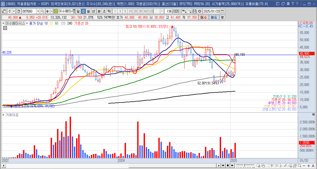Click the scrollbar left arrow at bottom
Image resolution: width=317 pixels, height=169 pixels.
click(3, 166)
